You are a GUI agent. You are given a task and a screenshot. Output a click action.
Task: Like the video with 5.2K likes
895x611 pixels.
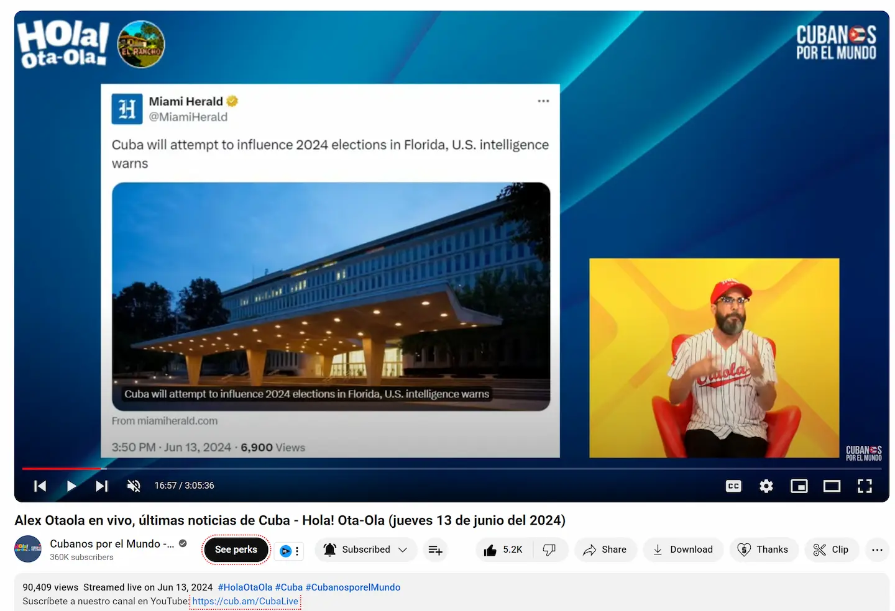[x=504, y=550]
